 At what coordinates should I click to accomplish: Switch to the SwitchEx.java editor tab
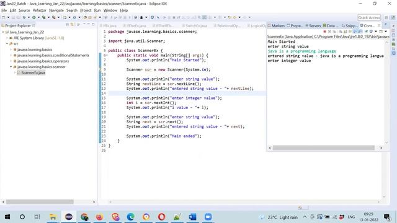coord(194,26)
